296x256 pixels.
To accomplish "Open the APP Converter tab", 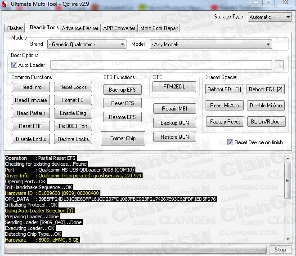I will point(119,28).
